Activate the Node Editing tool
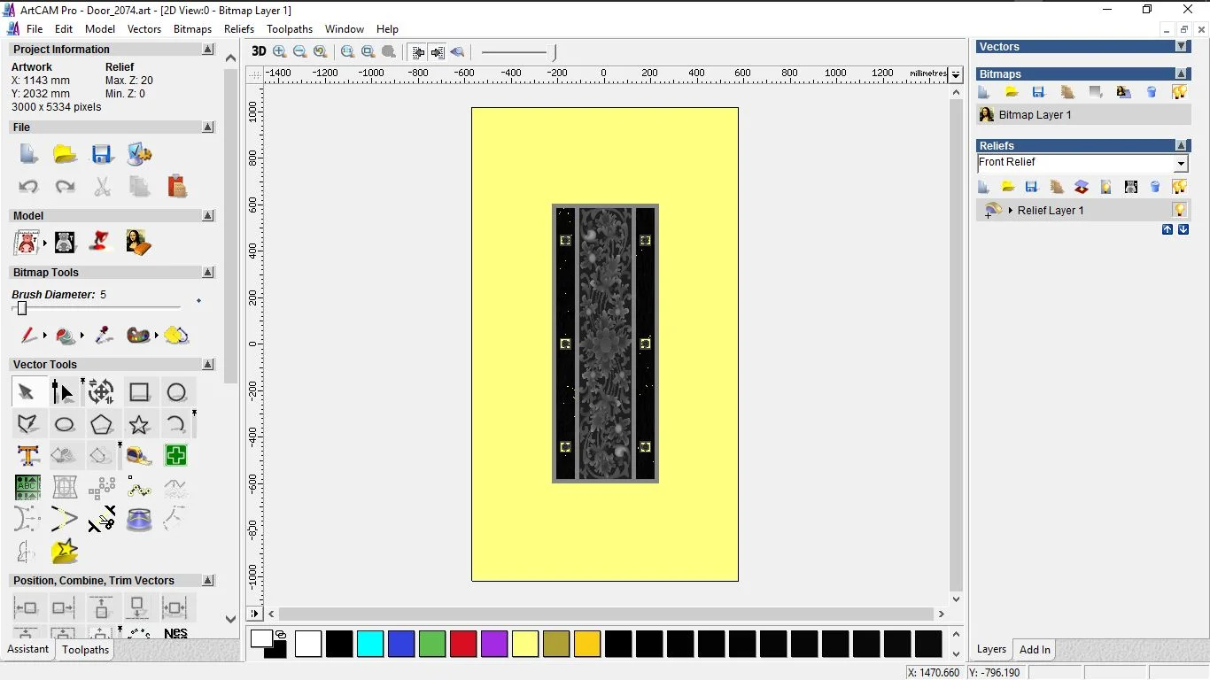The image size is (1210, 680). 64,391
